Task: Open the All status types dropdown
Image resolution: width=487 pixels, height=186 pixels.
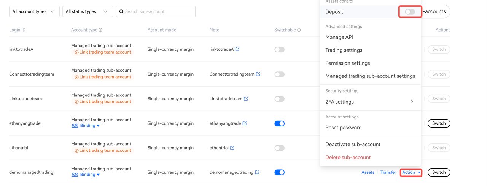Action: (88, 11)
